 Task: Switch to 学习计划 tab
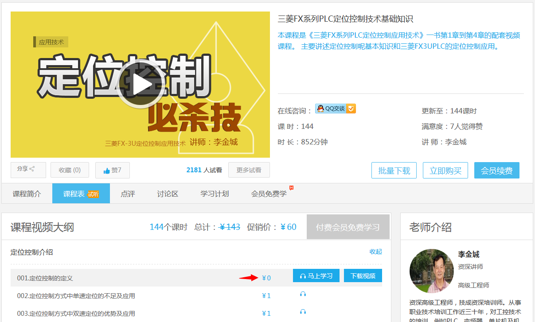(x=215, y=194)
